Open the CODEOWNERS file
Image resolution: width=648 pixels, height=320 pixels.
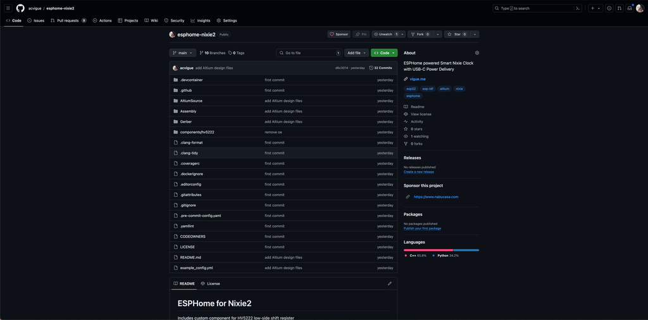pyautogui.click(x=192, y=237)
